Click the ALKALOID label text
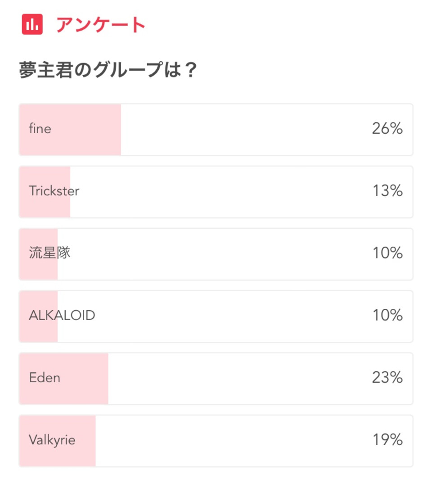This screenshot has width=432, height=479. coord(62,315)
